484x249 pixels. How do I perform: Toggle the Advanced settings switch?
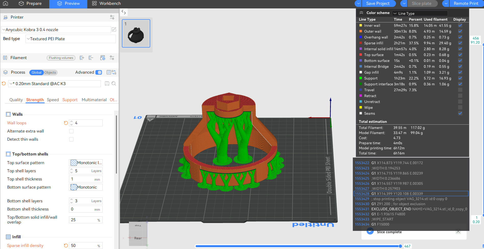pos(99,72)
